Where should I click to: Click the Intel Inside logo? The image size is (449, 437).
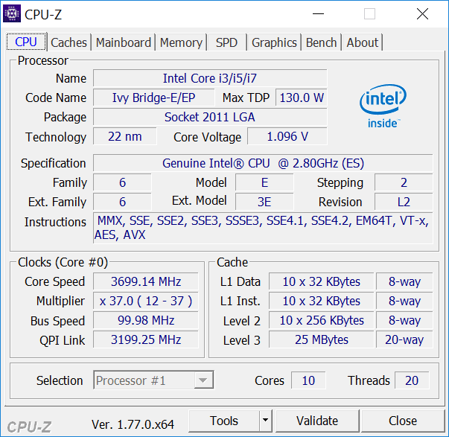tap(383, 107)
